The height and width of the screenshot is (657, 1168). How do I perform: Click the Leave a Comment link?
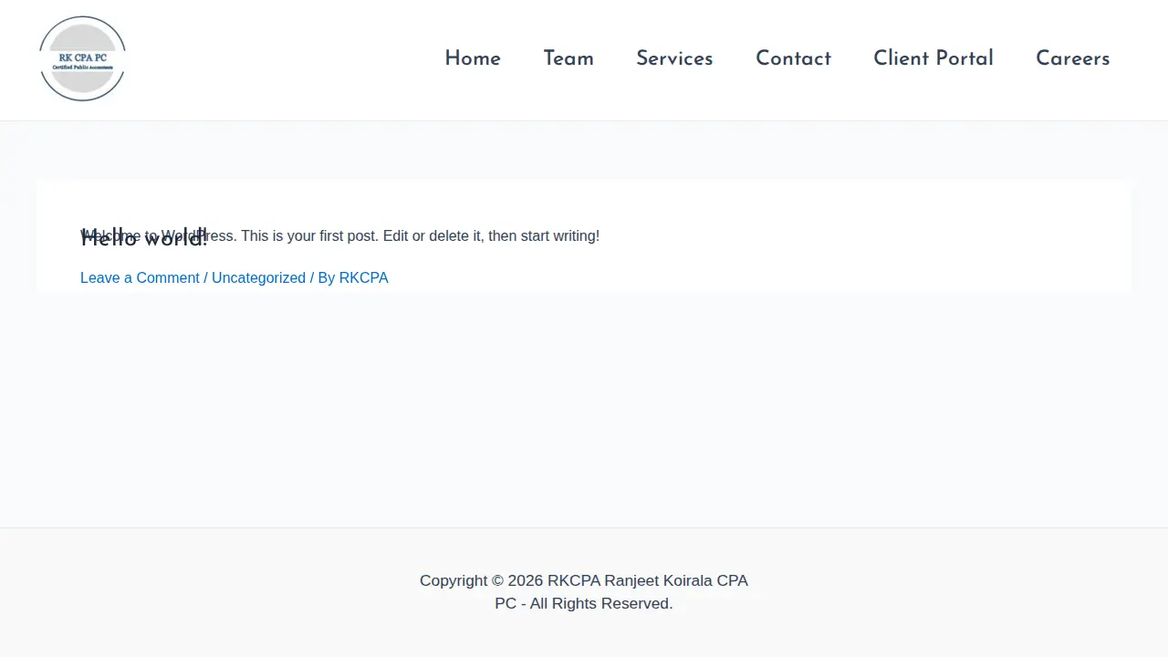click(140, 277)
